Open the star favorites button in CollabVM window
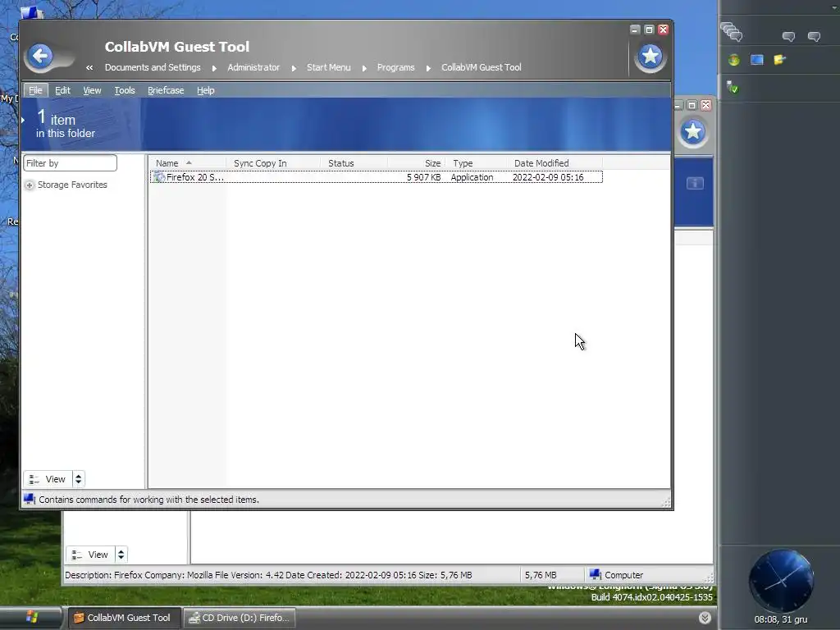The height and width of the screenshot is (630, 840). (x=651, y=56)
